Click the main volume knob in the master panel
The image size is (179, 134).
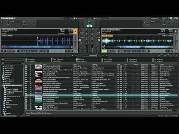pyautogui.click(x=89, y=22)
